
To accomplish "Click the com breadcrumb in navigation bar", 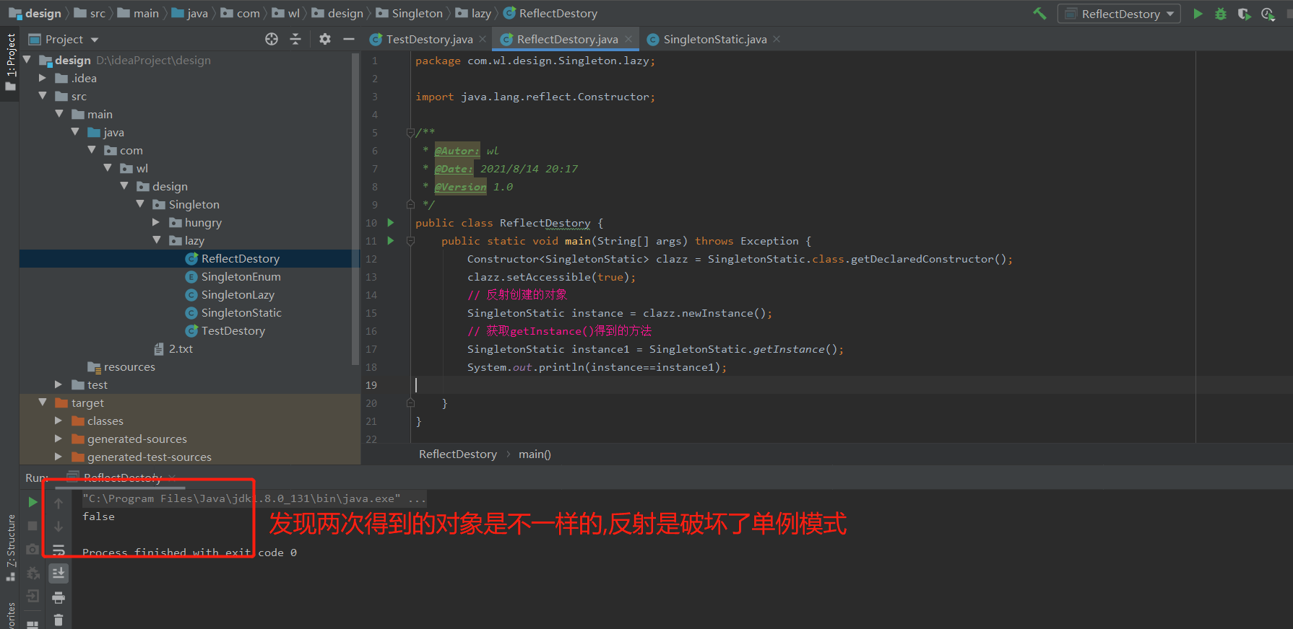I will [x=240, y=13].
